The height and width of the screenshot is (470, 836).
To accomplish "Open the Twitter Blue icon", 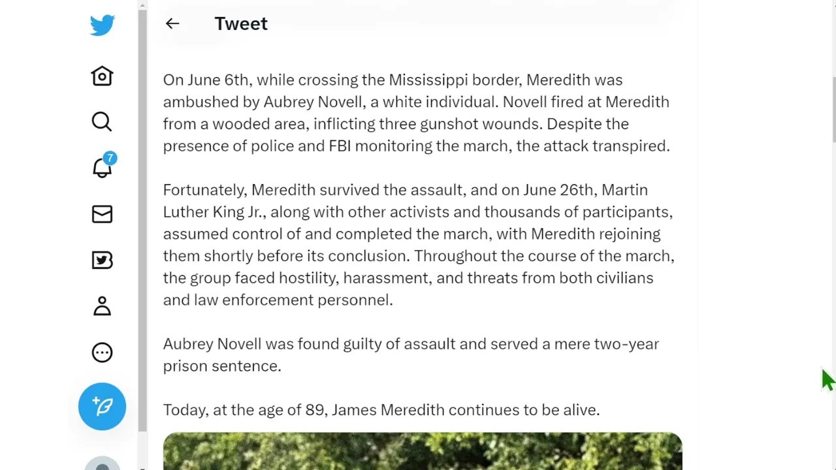I will [102, 260].
